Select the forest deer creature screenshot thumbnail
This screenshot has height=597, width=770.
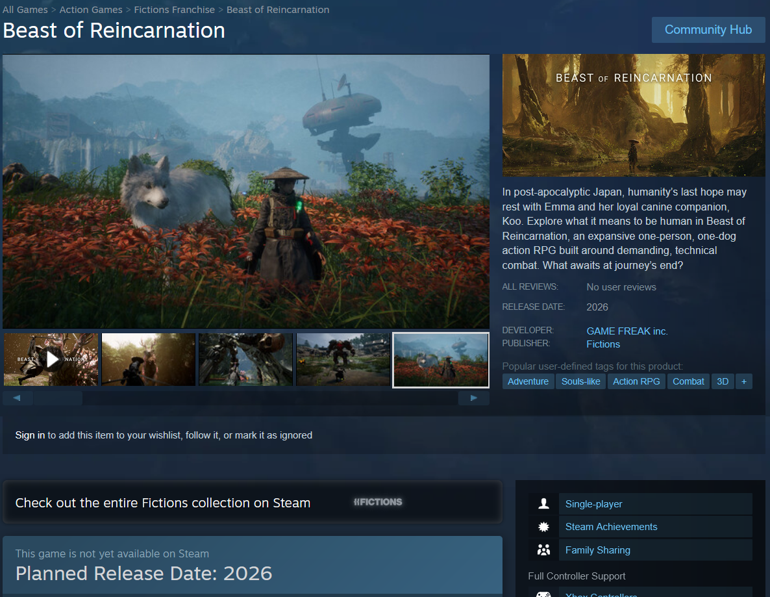148,360
